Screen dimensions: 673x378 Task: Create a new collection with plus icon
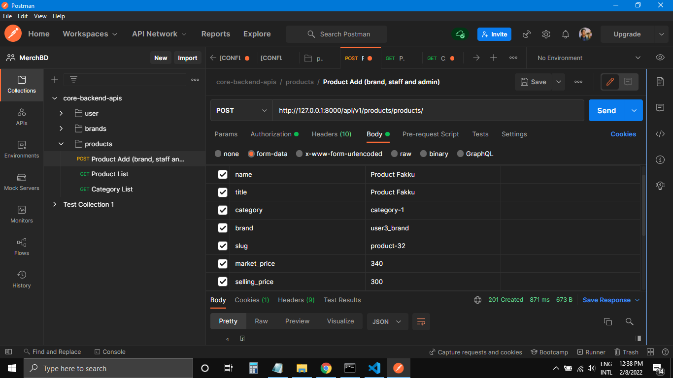pyautogui.click(x=55, y=80)
